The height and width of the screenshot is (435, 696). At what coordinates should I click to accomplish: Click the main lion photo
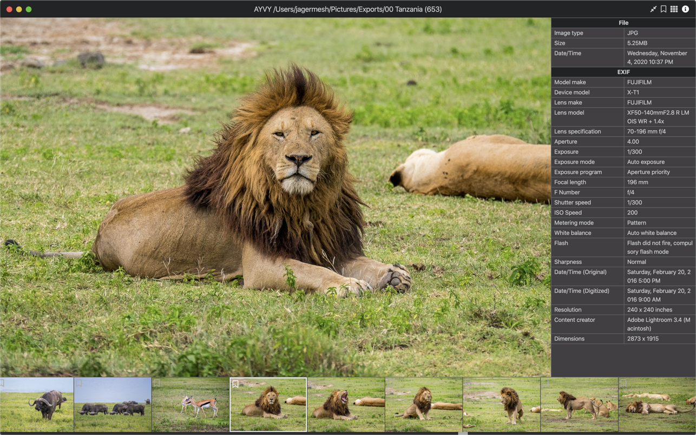point(275,197)
